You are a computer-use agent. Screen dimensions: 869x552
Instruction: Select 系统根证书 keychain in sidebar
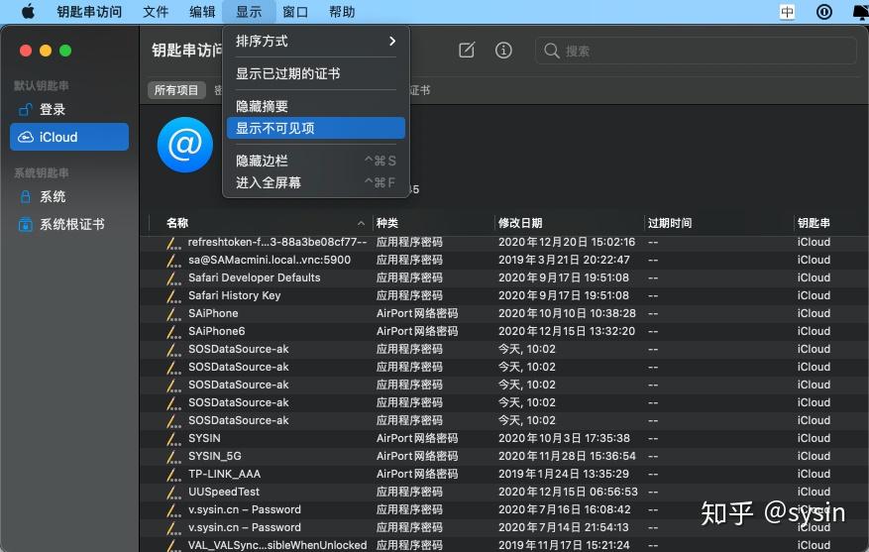pos(69,224)
